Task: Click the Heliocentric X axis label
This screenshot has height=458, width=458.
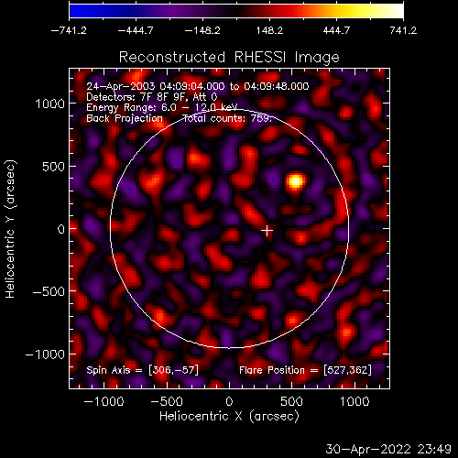Action: click(229, 416)
